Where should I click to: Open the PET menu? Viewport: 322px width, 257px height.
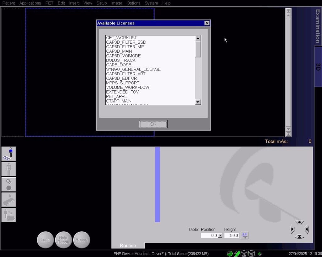pos(49,3)
